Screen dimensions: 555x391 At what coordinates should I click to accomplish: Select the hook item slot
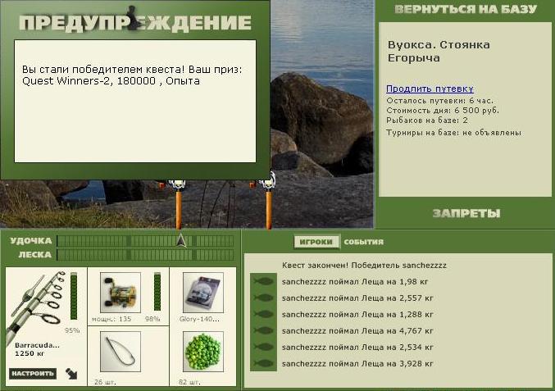121,352
